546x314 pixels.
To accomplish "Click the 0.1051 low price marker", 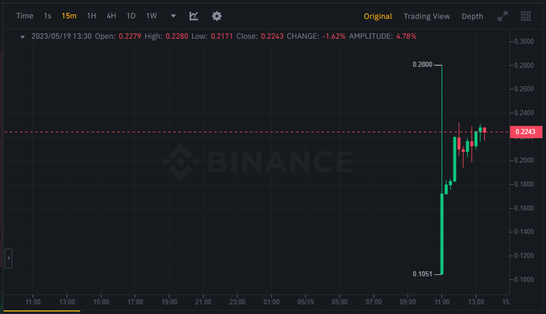I will pos(422,274).
